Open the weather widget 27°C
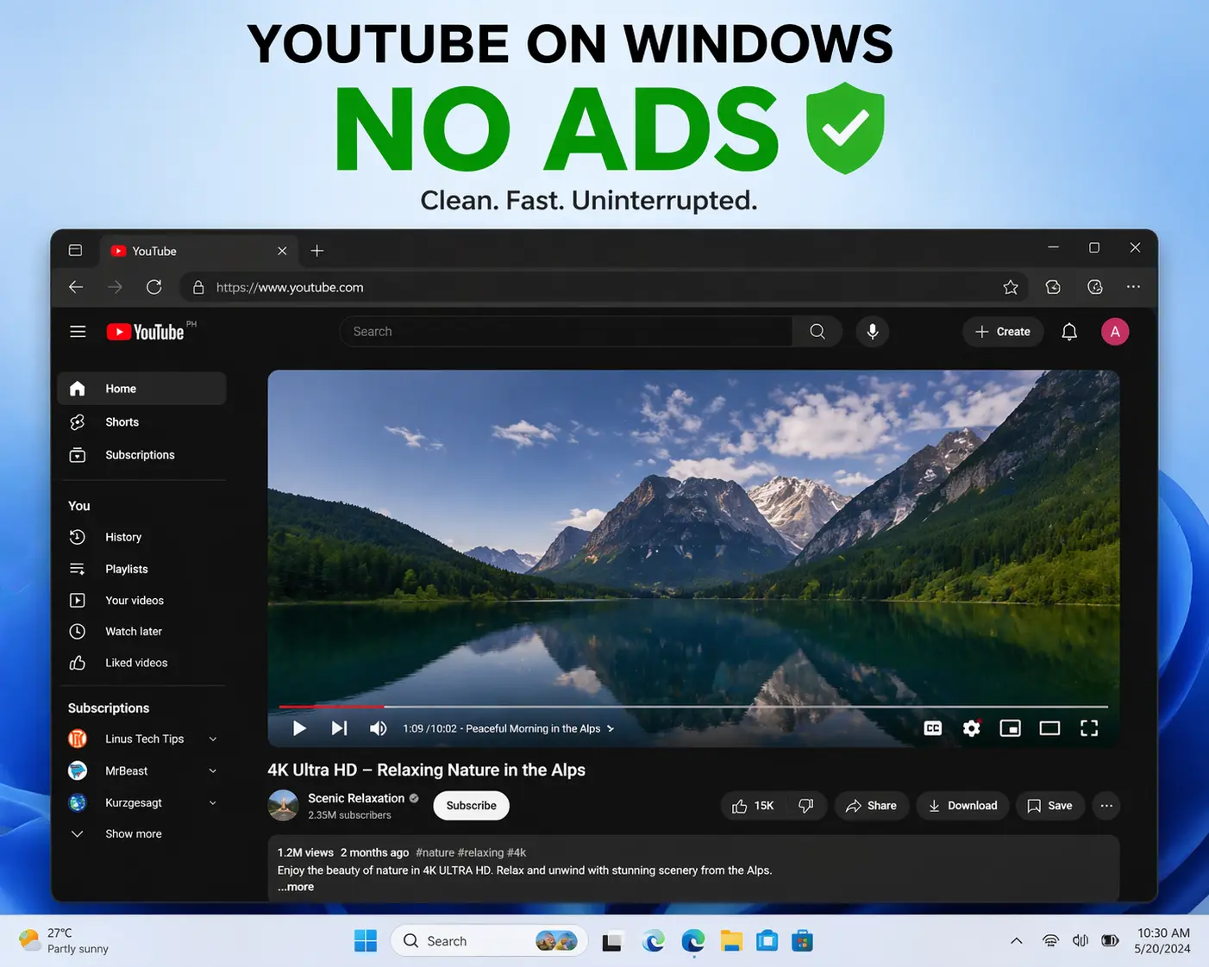The image size is (1209, 967). (65, 941)
